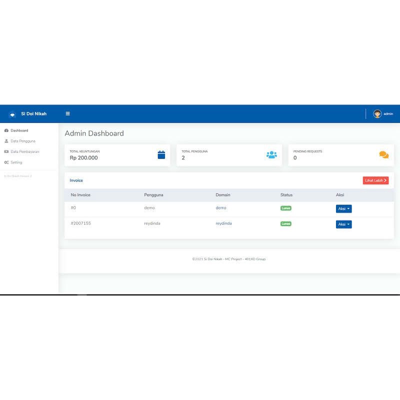Open the demo domain link

pyautogui.click(x=220, y=207)
